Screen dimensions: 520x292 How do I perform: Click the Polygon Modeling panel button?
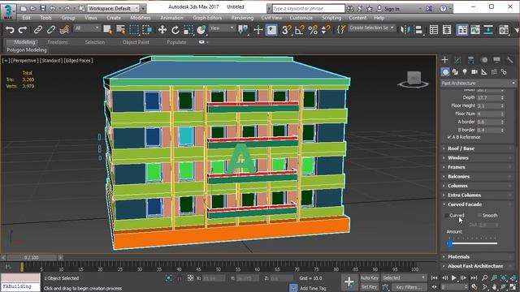(27, 50)
